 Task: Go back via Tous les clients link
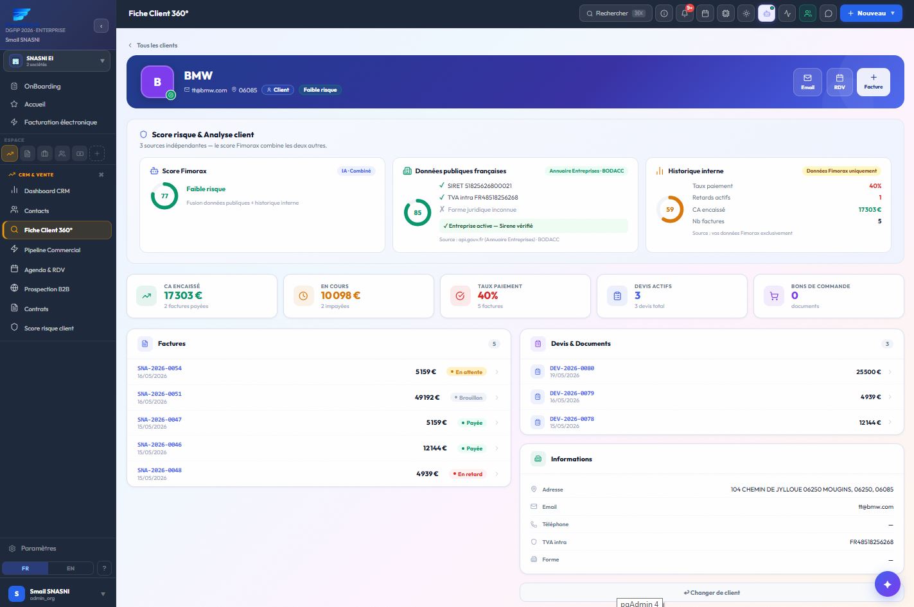[x=153, y=46]
